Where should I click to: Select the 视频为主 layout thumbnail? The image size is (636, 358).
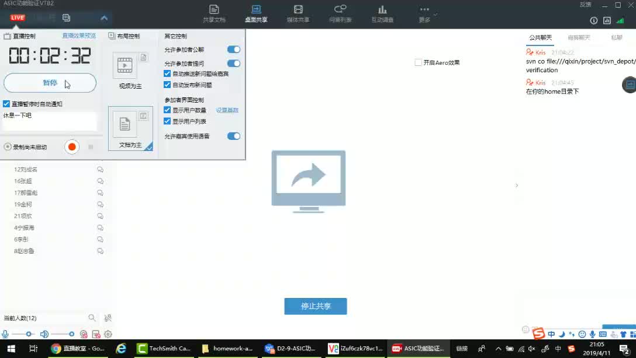coord(130,71)
